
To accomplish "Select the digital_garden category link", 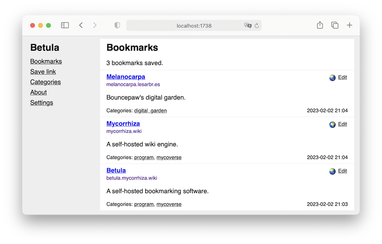I will pos(150,111).
